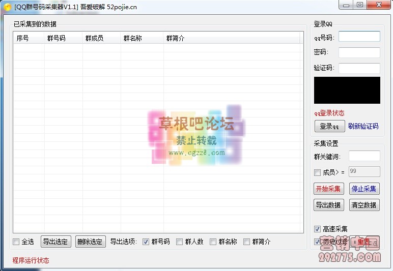Maximize the QQ群号码采集器 window
393x271 pixels.
pos(360,5)
